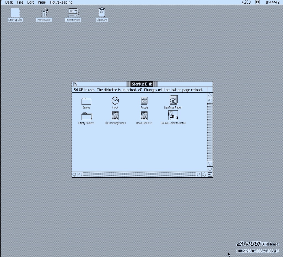Click the scroll right arrow in Startup Disk window
Screen dimensions: 283x257
204,175
